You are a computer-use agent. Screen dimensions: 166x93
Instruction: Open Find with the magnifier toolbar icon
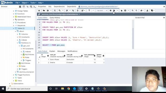click(60, 11)
